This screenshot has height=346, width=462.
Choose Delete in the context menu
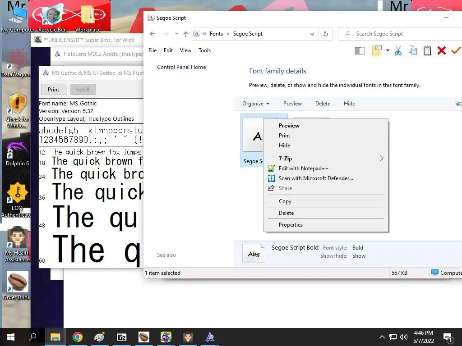tap(326, 213)
